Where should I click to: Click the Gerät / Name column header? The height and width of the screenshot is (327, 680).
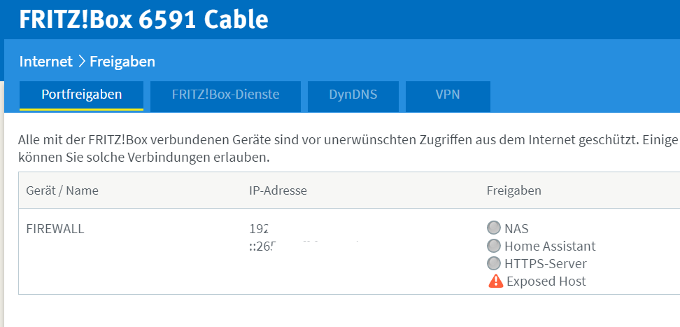tap(62, 190)
